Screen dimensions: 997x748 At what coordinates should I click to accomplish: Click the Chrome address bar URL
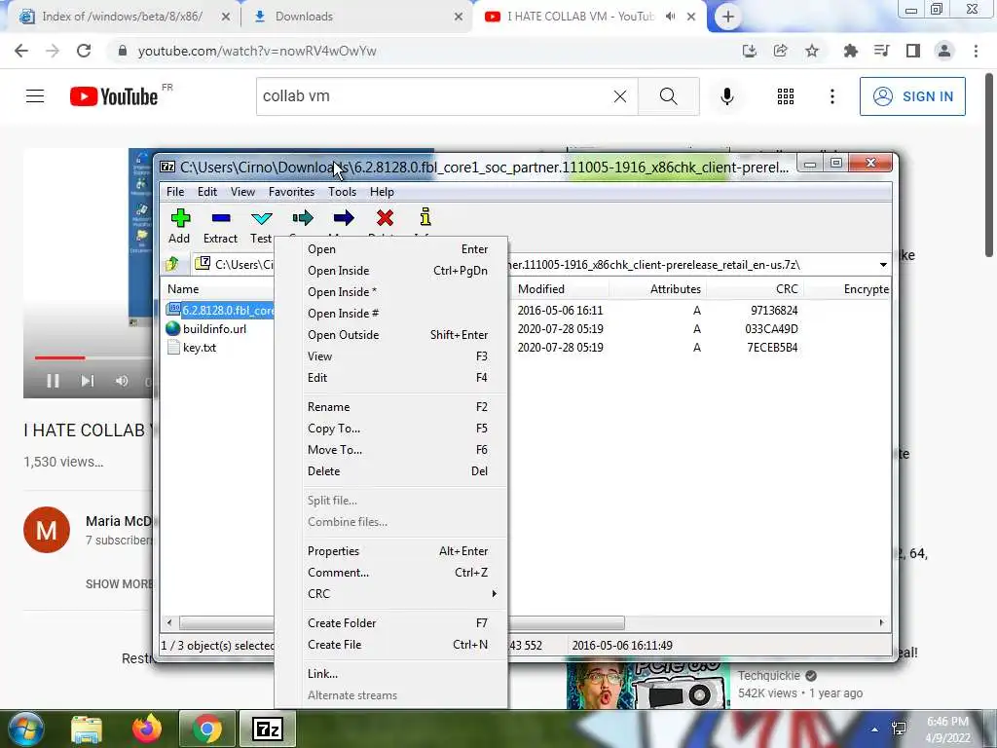257,51
